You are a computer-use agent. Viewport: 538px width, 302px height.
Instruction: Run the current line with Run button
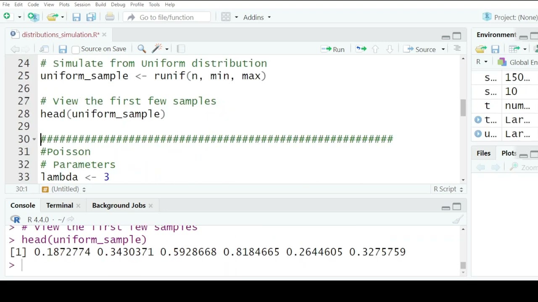coord(333,49)
